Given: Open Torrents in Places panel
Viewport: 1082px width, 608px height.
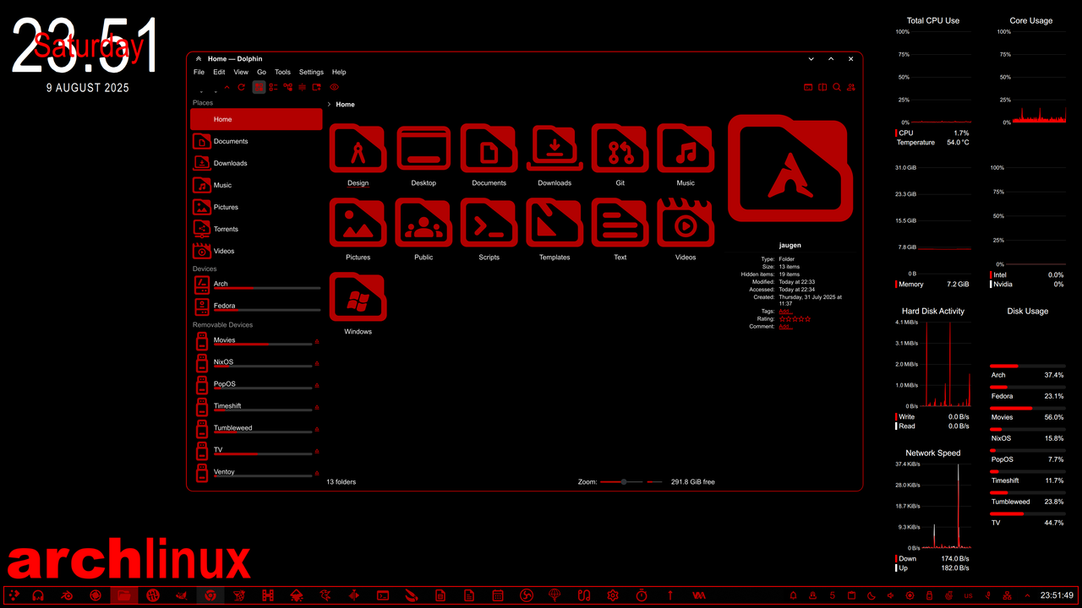Looking at the screenshot, I should [x=256, y=229].
